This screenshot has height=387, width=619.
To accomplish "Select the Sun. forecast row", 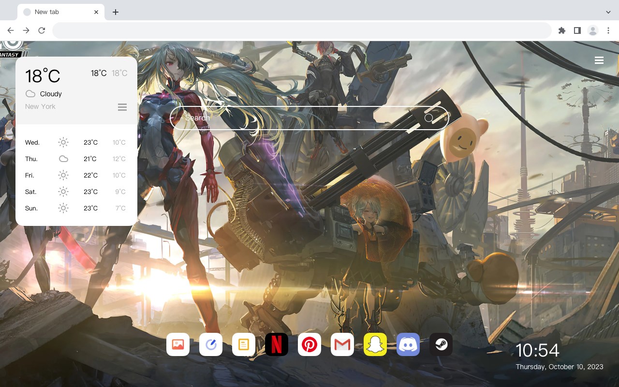I will coord(76,208).
